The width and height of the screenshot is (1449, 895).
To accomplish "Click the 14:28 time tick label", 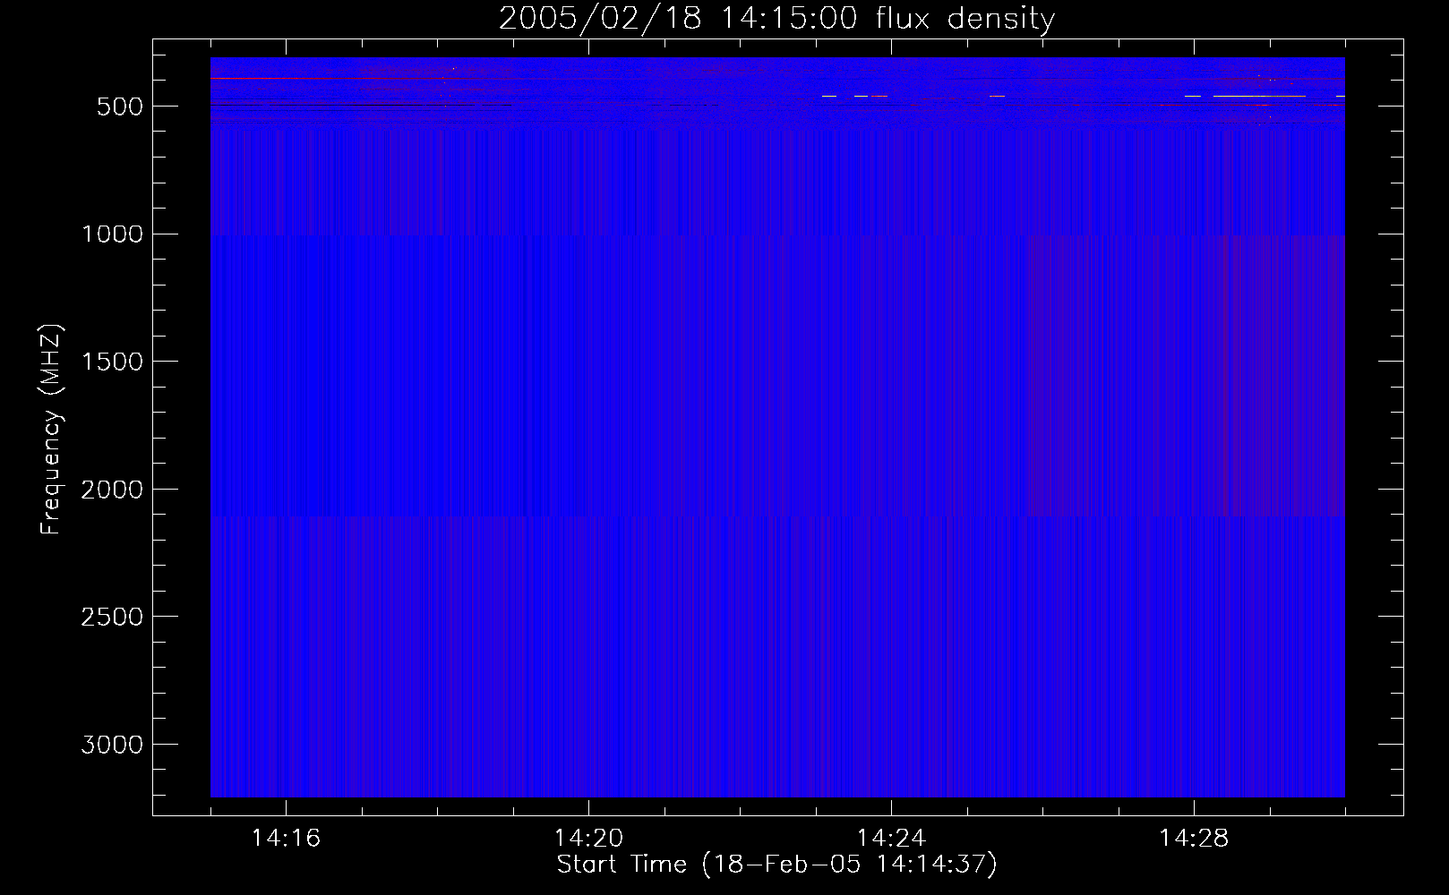I will [1194, 839].
